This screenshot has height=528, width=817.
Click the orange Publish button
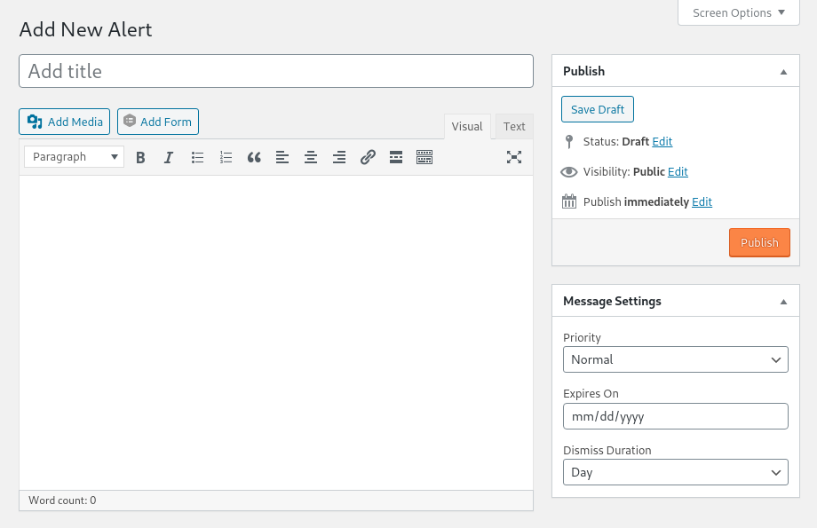[759, 242]
